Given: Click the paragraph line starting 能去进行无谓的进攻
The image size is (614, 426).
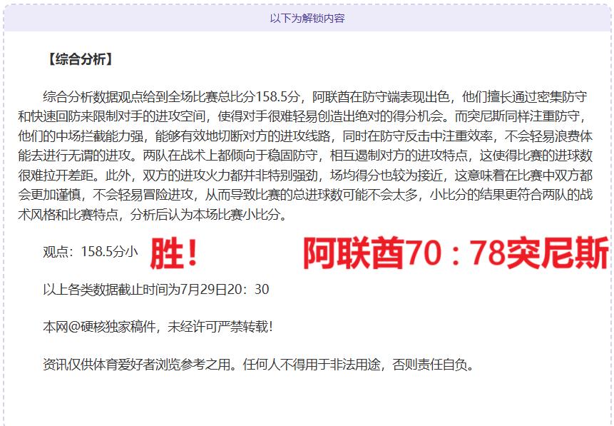Looking at the screenshot, I should [x=305, y=156].
